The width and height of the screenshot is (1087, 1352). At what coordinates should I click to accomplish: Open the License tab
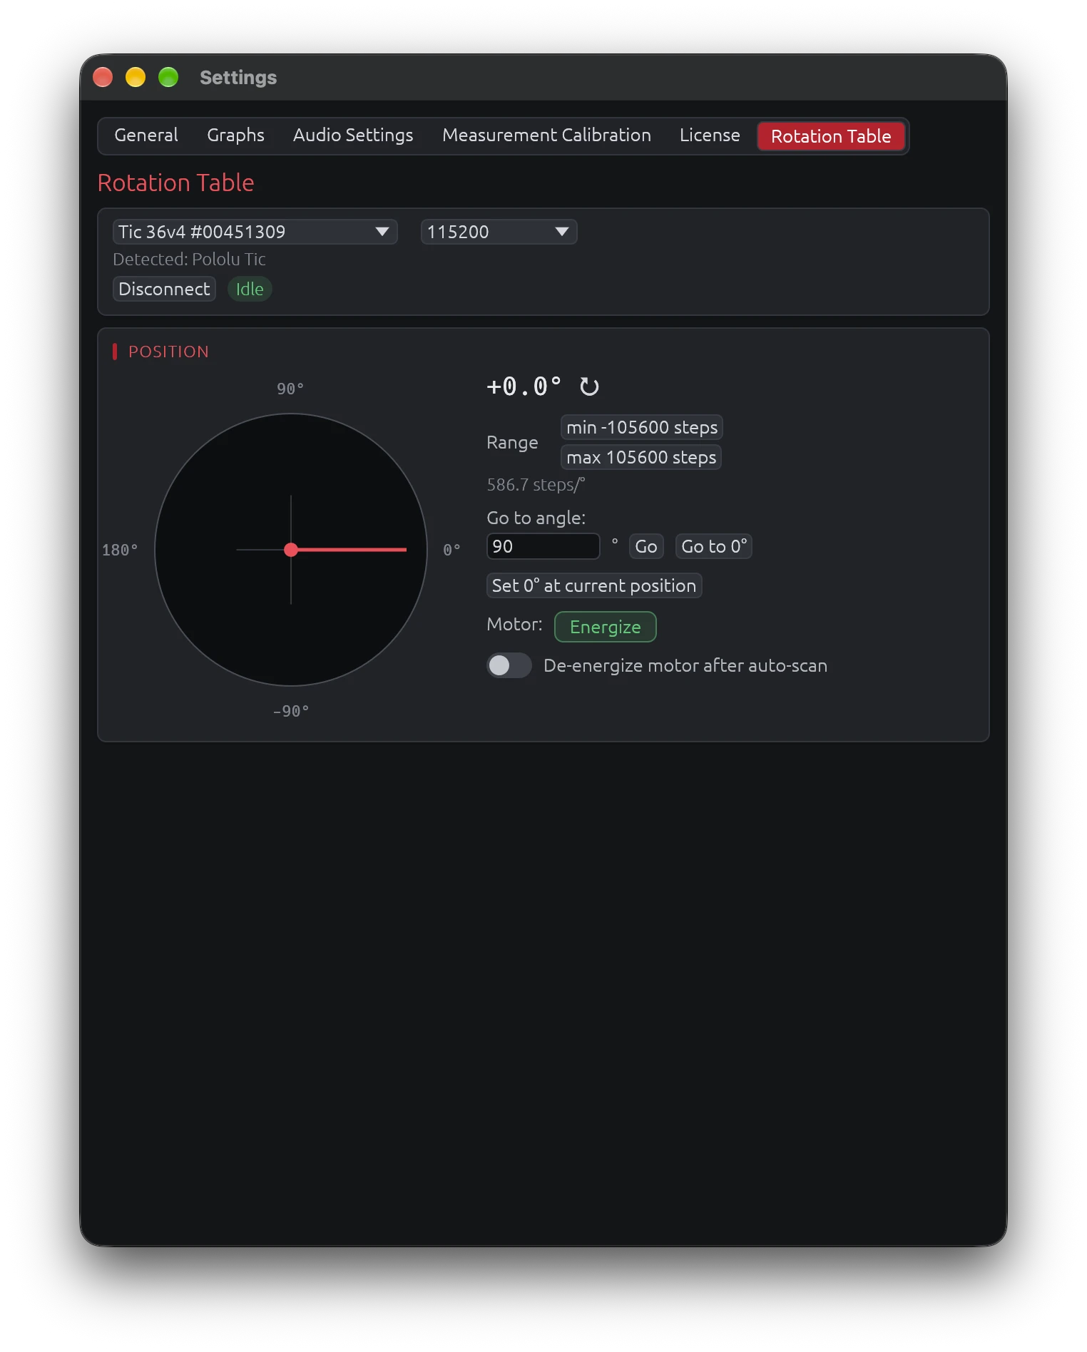click(x=710, y=135)
